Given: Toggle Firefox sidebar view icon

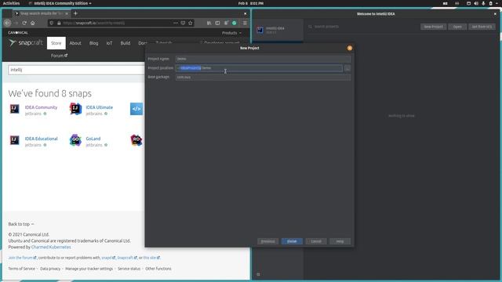Looking at the screenshot, I should [x=217, y=23].
